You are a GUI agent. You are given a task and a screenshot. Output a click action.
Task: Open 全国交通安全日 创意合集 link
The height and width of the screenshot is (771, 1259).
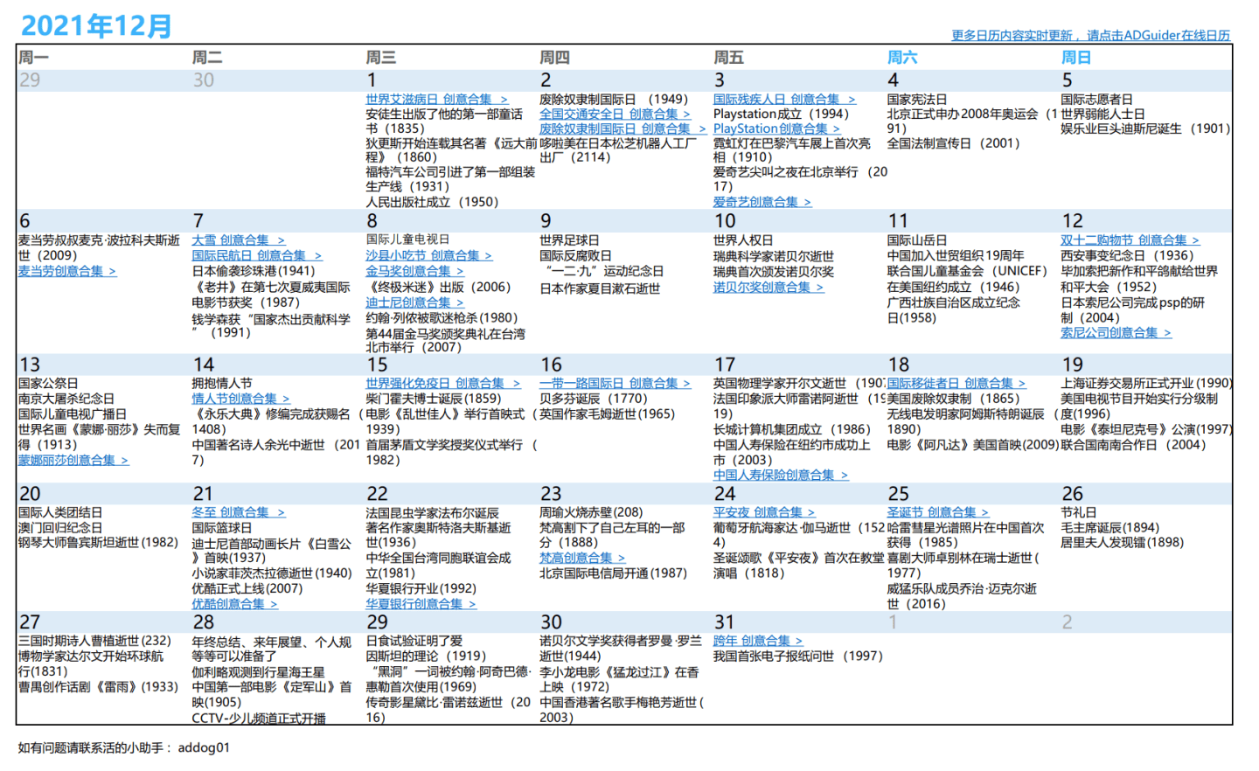coord(615,114)
